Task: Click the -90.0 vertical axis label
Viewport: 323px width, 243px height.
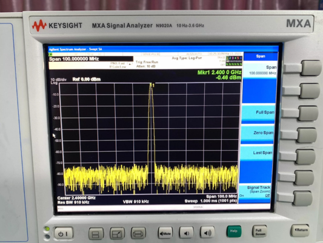Action: (61, 185)
